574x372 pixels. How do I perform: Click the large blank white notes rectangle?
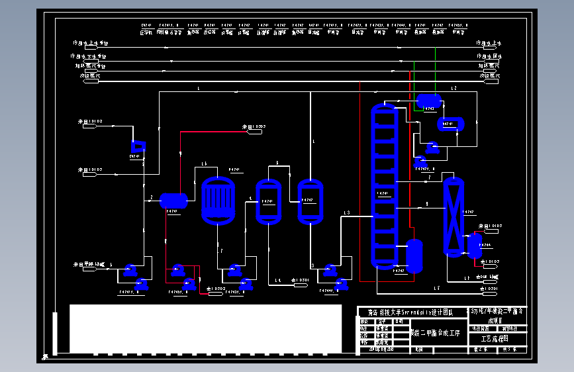pos(206,328)
